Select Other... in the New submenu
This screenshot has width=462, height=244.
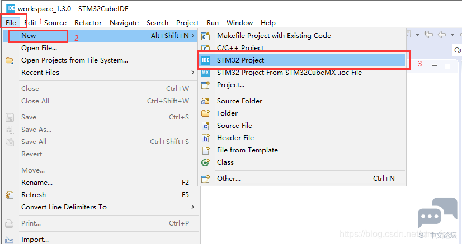coord(229,179)
